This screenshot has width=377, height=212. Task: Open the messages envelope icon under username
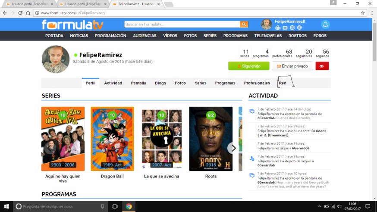(285, 28)
